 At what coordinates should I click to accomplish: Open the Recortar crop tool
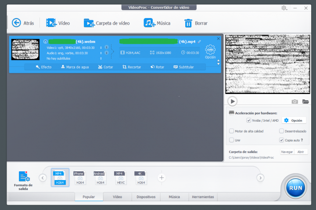coord(132,67)
